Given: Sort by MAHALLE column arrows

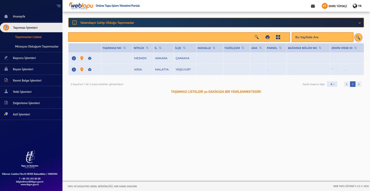Looking at the screenshot, I should tap(214, 48).
